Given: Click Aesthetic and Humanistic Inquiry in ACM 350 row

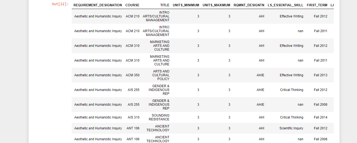Looking at the screenshot, I should (98, 75).
